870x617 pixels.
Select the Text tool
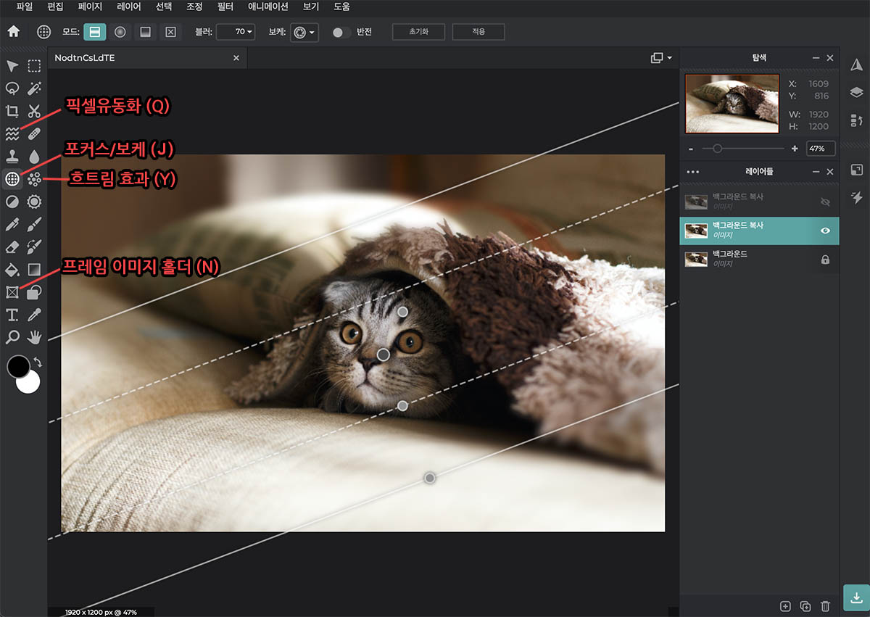click(12, 314)
